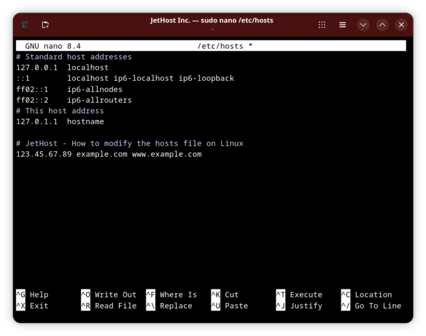This screenshot has height=336, width=426.
Task: Click the terminal app icon in titlebar
Action: point(25,25)
